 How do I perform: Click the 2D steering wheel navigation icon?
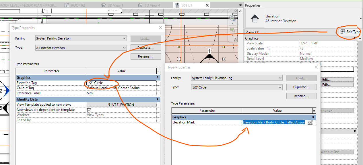click(x=232, y=18)
